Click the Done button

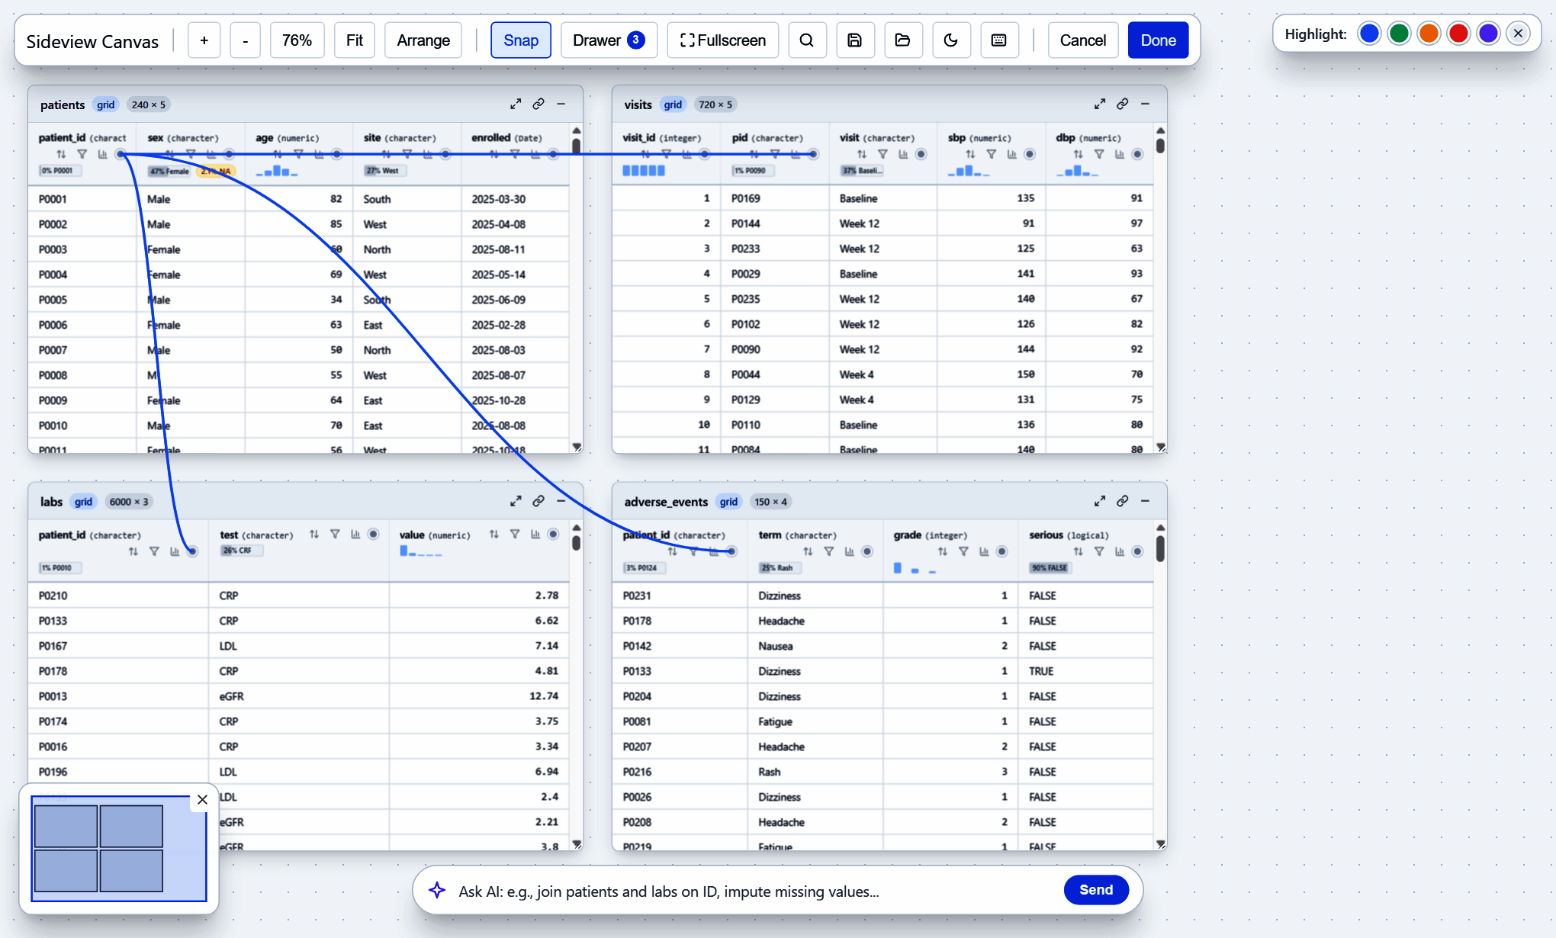1158,40
